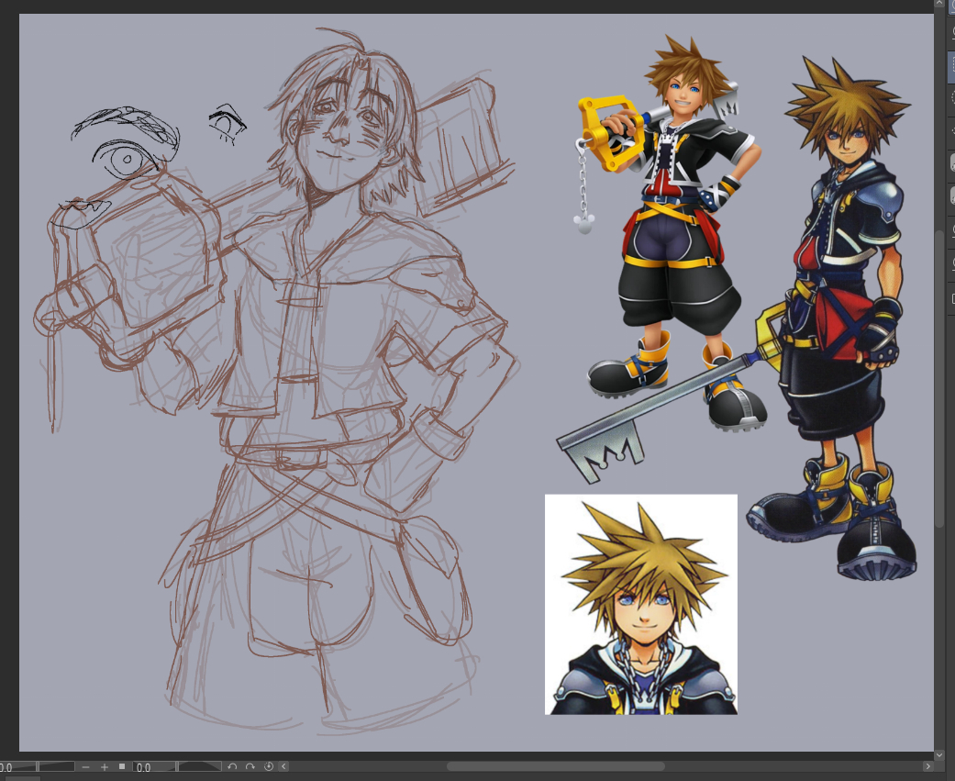955x781 pixels.
Task: Fit canvas to screen with square icon
Action: click(122, 766)
